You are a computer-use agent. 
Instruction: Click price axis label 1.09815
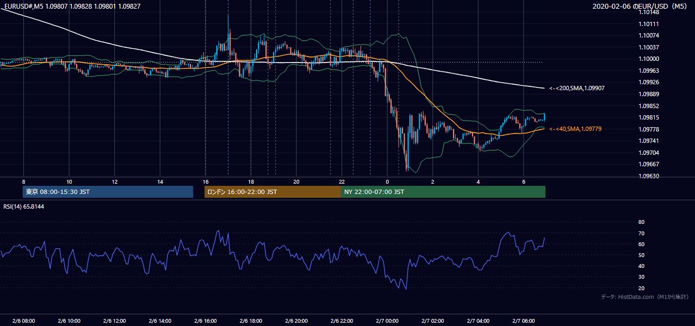[649, 117]
